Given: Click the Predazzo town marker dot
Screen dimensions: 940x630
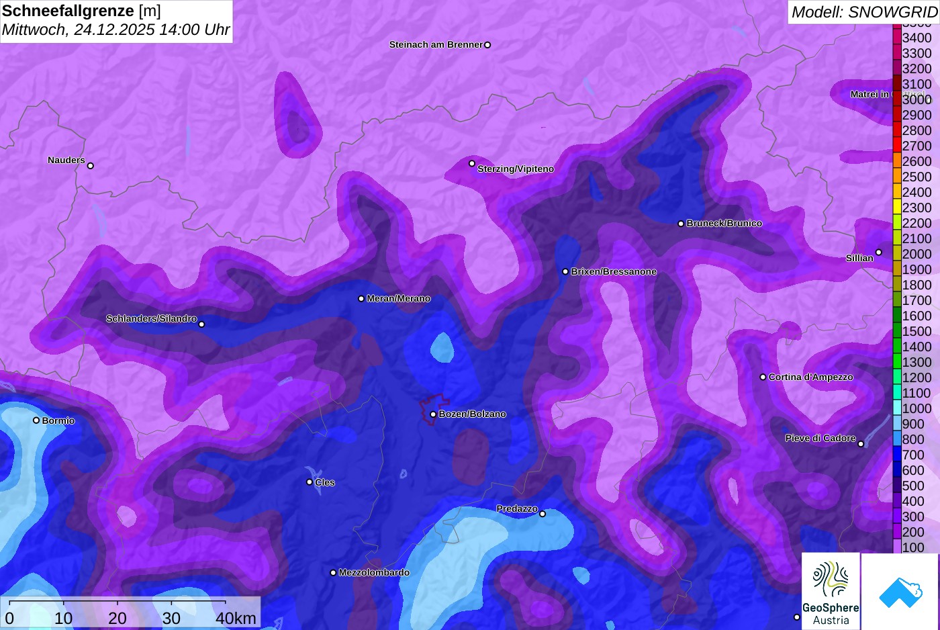Looking at the screenshot, I should click(x=543, y=514).
